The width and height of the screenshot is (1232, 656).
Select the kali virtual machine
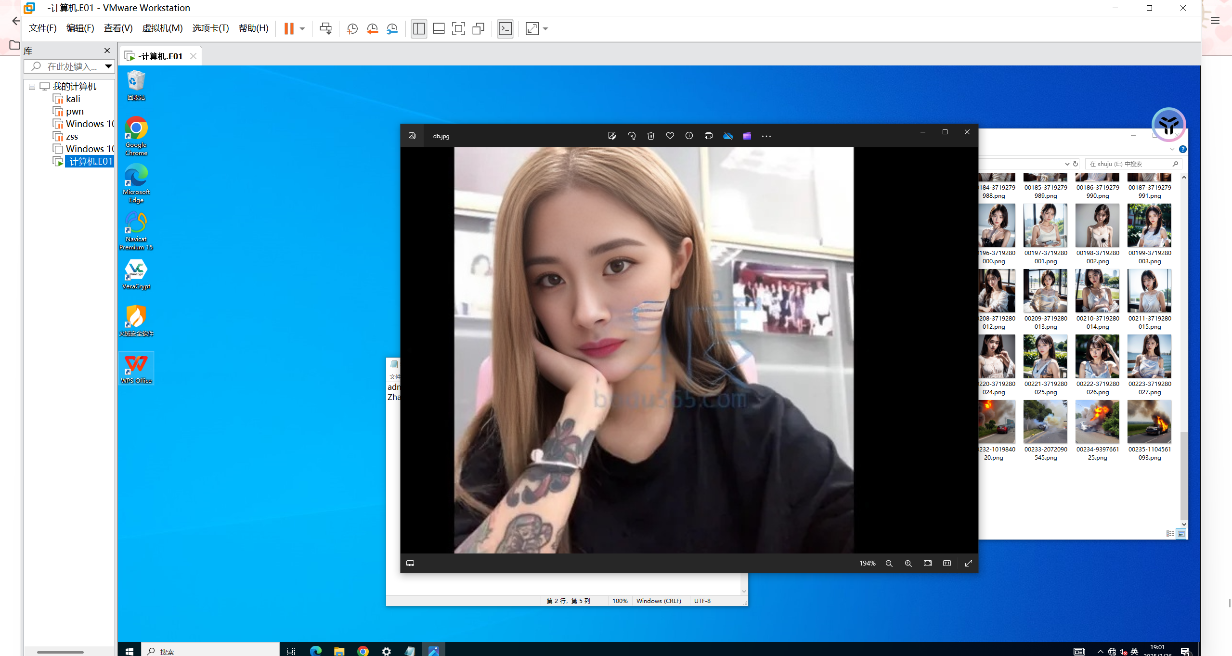click(73, 99)
